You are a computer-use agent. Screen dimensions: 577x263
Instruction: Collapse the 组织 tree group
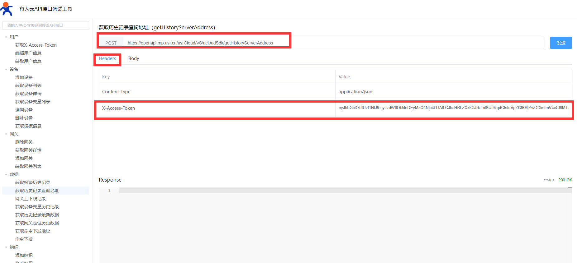[x=6, y=247]
